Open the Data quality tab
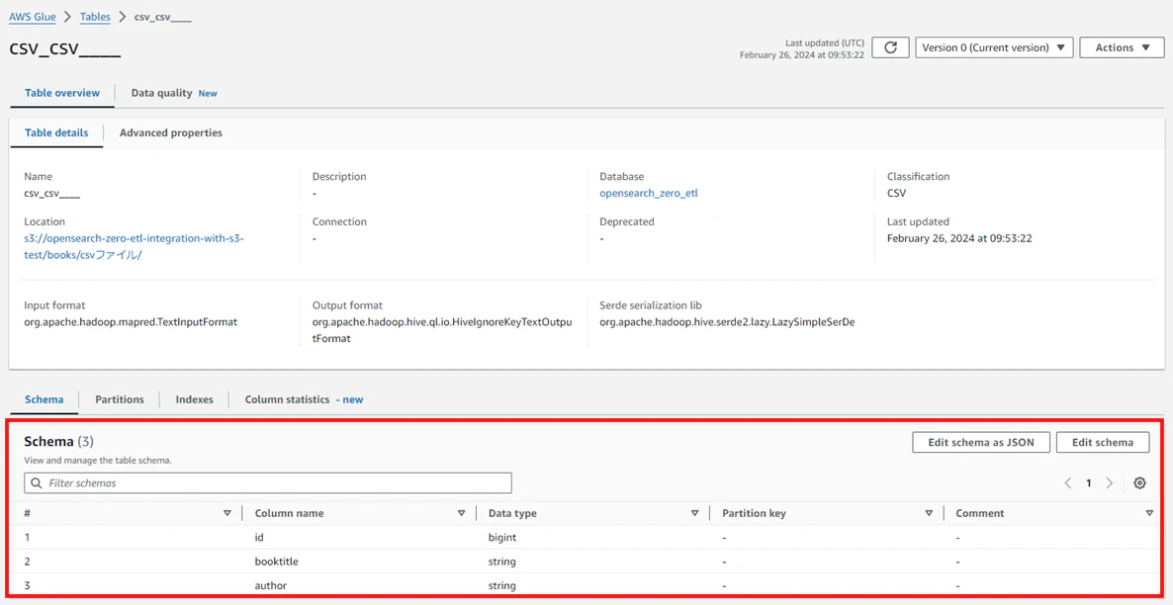This screenshot has width=1173, height=605. pyautogui.click(x=174, y=93)
